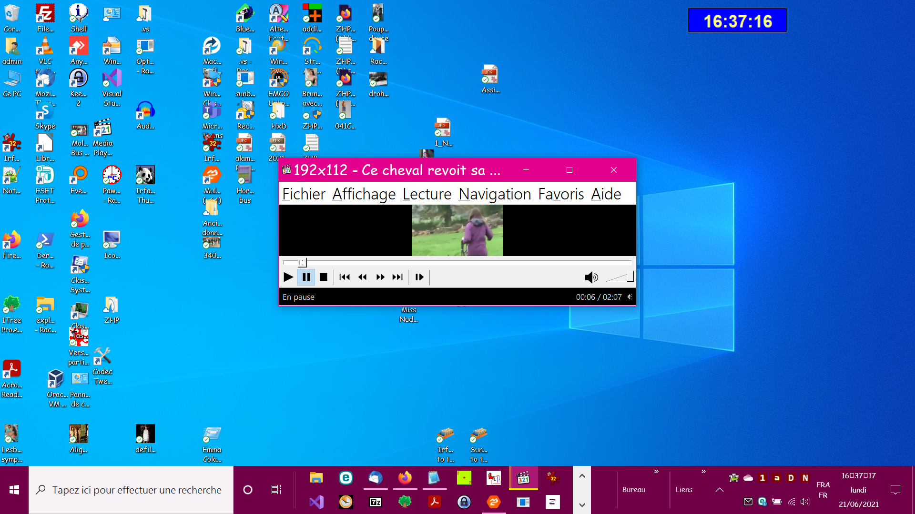Click the frame-step button in the player
This screenshot has height=514, width=915.
[x=419, y=277]
